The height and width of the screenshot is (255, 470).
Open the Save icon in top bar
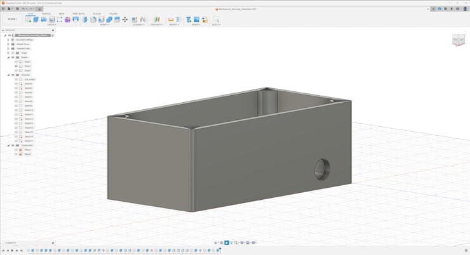tap(17, 9)
